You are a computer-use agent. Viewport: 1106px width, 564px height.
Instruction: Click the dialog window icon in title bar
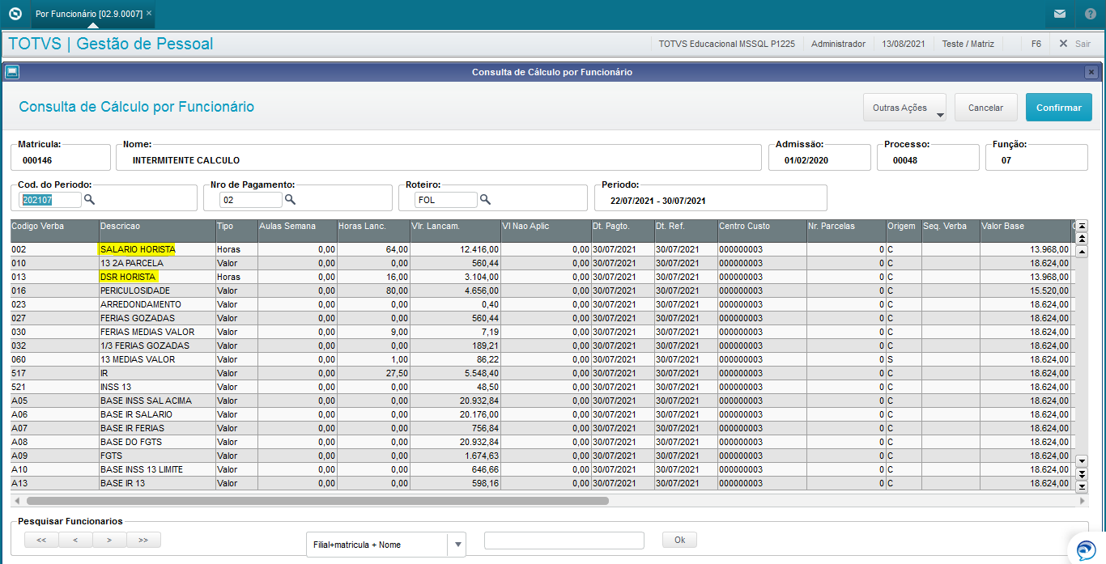(12, 72)
